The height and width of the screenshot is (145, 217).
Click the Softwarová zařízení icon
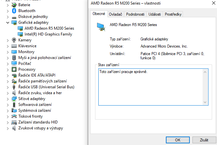tap(14, 105)
